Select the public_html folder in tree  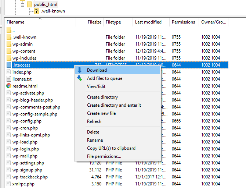pos(46,4)
